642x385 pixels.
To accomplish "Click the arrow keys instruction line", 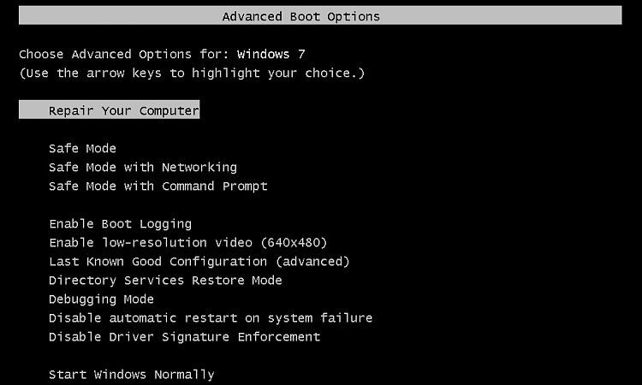I will [192, 73].
